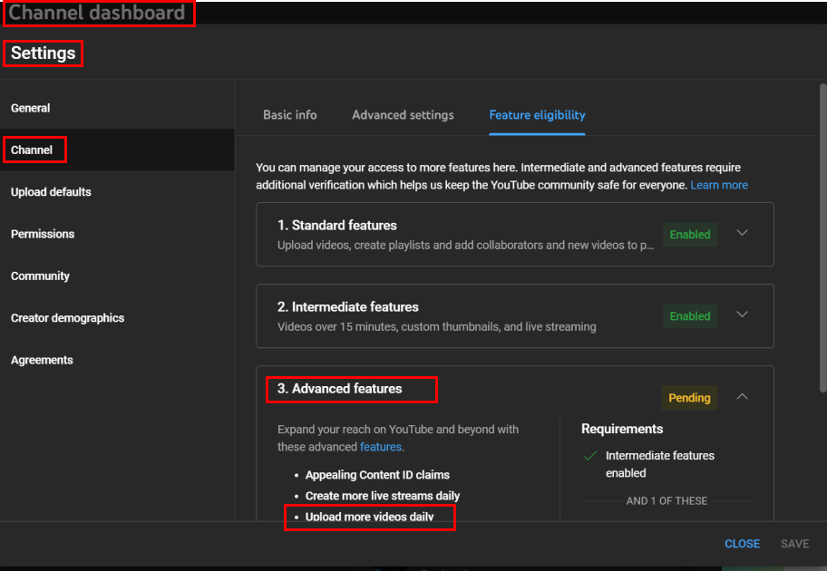
Task: Expand the Intermediate features chevron
Action: pyautogui.click(x=742, y=315)
